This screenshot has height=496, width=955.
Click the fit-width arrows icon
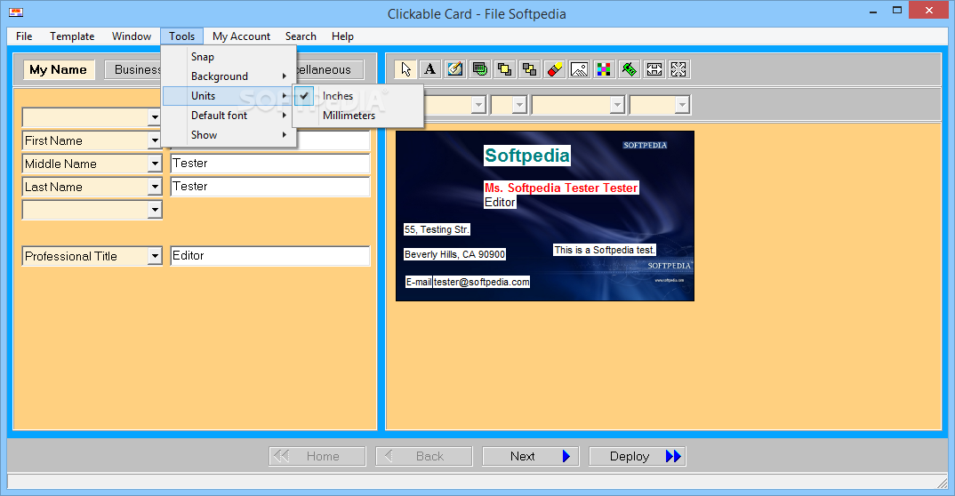(x=654, y=69)
